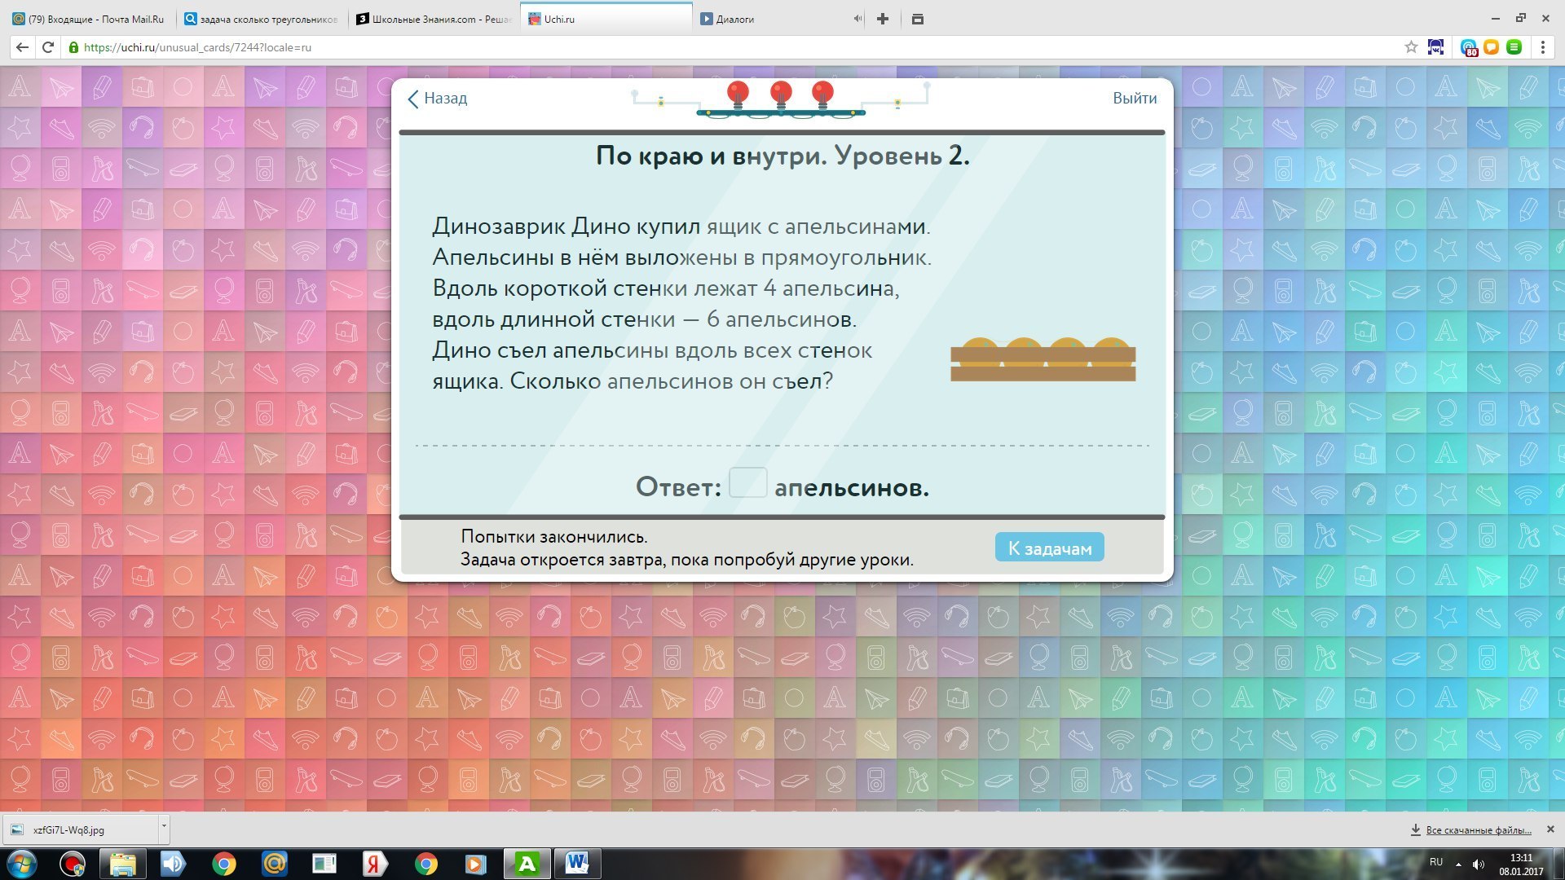
Task: Click the orange chat bubble extension icon
Action: click(1491, 47)
